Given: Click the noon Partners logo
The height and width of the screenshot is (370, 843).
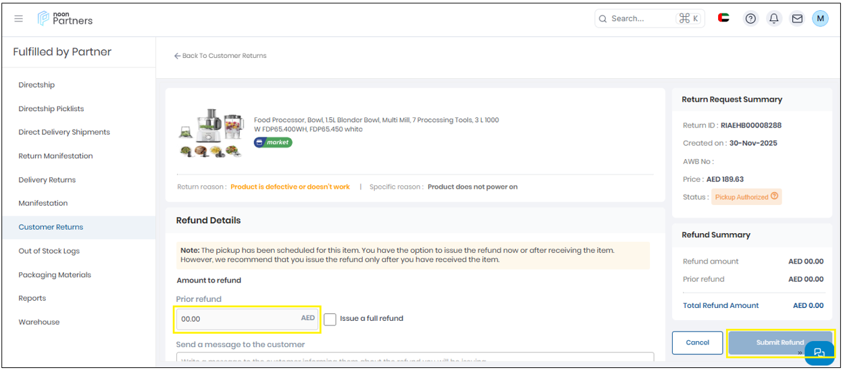Looking at the screenshot, I should click(x=66, y=18).
